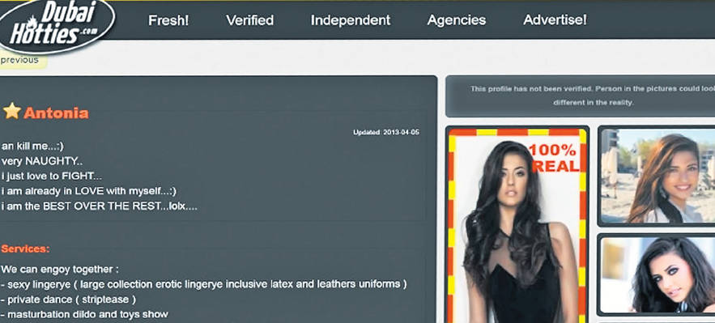Screen dimensions: 715x323
Task: Click the unverified profile notice box
Action: coord(581,96)
